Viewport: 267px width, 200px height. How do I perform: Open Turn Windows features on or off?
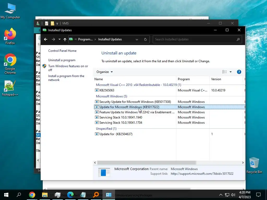tap(68, 68)
